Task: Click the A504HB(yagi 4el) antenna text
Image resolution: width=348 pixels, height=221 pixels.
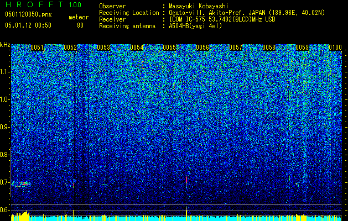Action: click(x=195, y=26)
